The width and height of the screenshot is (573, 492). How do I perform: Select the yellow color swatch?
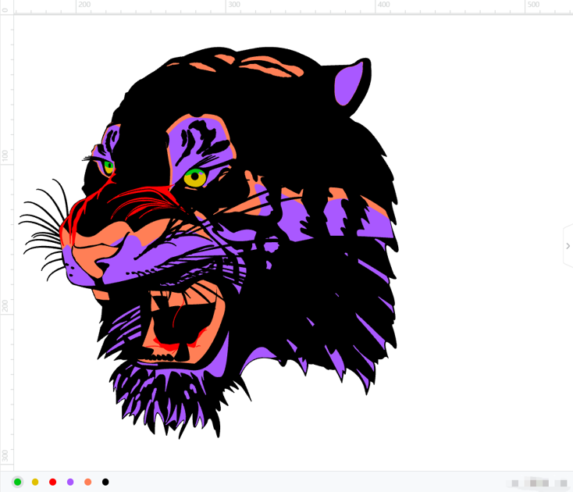pos(35,482)
